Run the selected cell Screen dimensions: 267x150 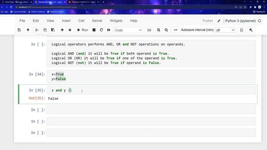83,30
